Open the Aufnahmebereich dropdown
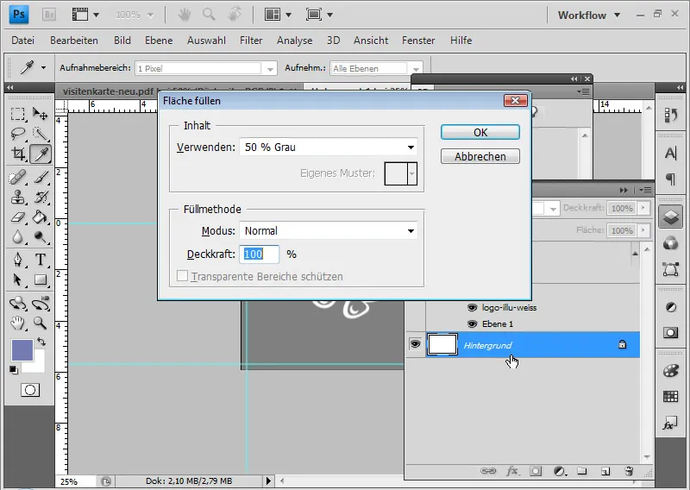This screenshot has height=490, width=690. 206,68
